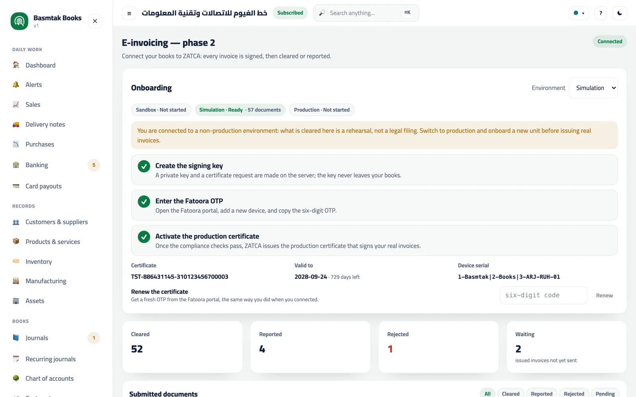Open the blue dot color theme dropdown
The height and width of the screenshot is (397, 636).
(x=579, y=13)
